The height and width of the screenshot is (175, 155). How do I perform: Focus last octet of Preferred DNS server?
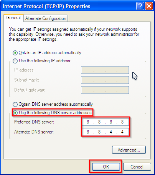click(122, 122)
